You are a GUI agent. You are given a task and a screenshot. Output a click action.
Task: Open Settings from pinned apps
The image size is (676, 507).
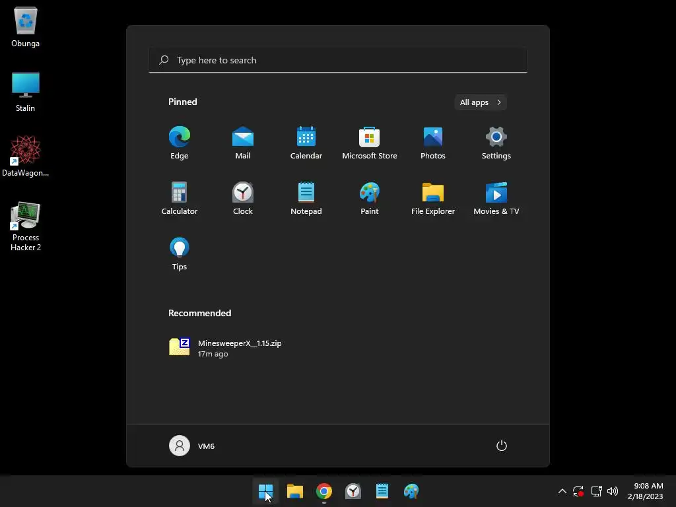click(x=496, y=143)
